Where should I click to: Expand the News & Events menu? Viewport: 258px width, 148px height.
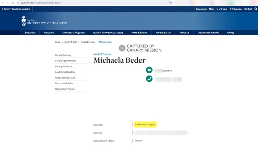tap(139, 33)
